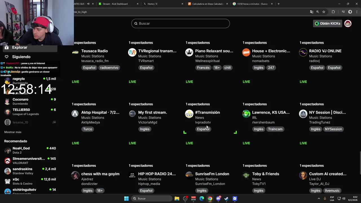Screen dimensions: 361x203
Task: Show hidden system tray icons
Action: coord(319,198)
